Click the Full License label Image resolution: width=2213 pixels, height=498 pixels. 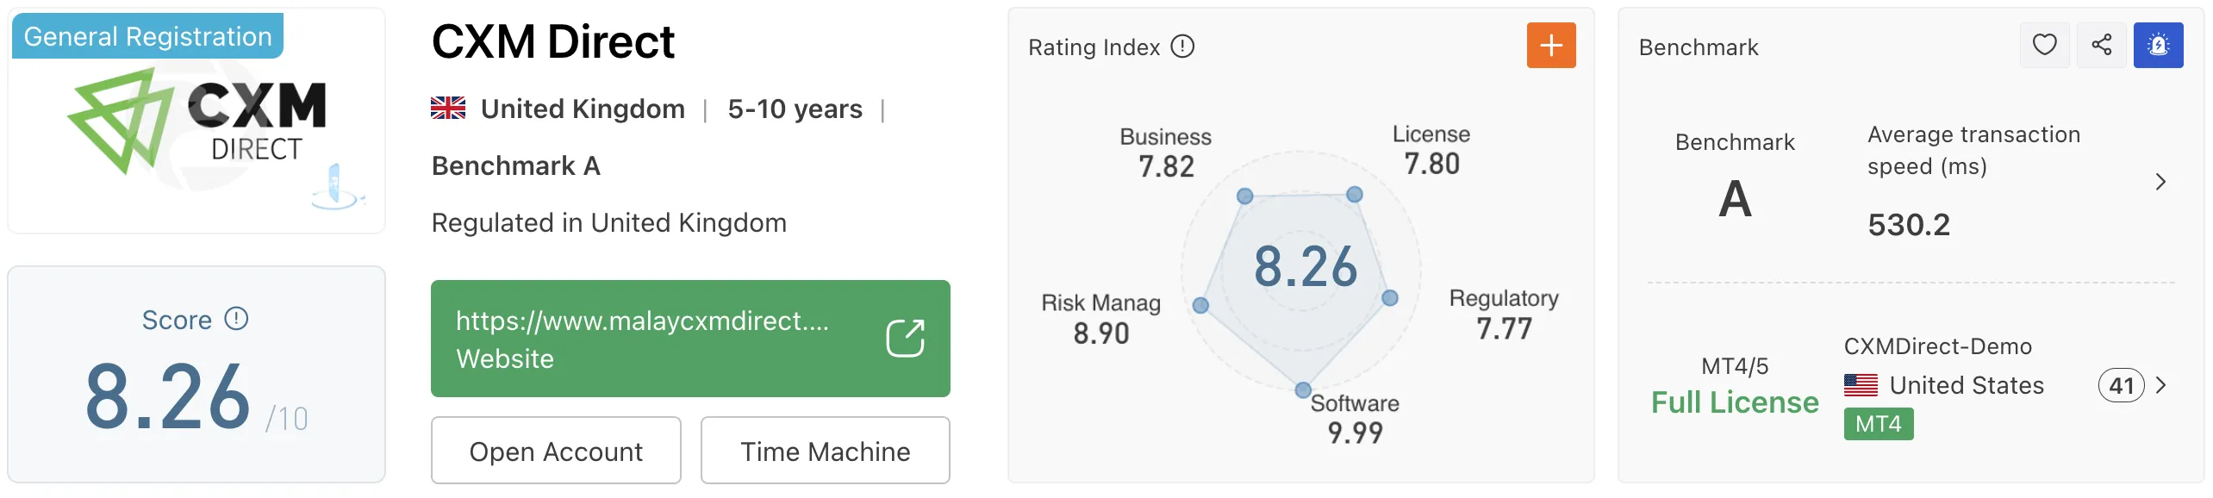coord(1735,402)
